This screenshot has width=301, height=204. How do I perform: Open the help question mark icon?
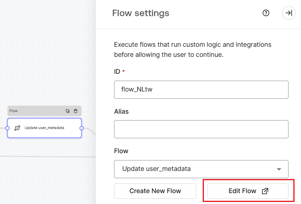coord(266,13)
